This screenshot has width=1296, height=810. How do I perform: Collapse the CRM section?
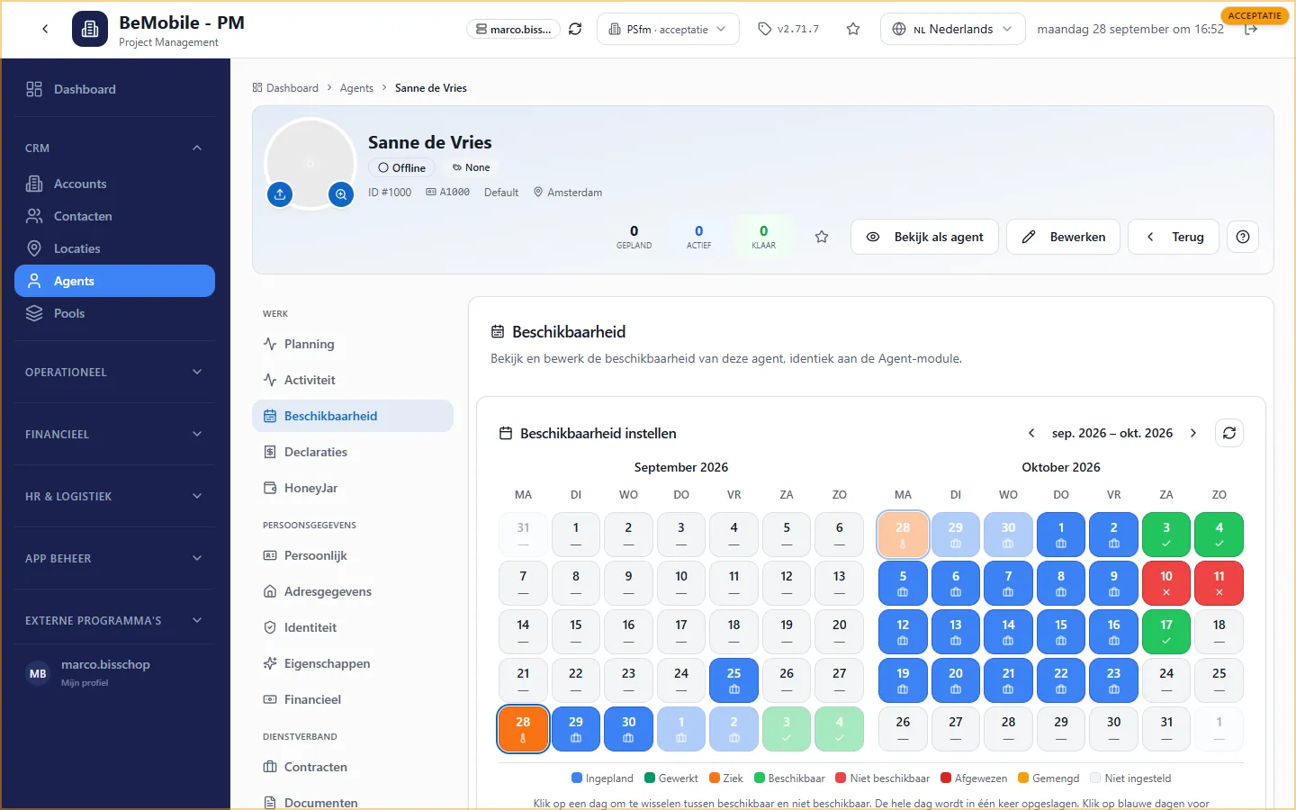pyautogui.click(x=114, y=148)
